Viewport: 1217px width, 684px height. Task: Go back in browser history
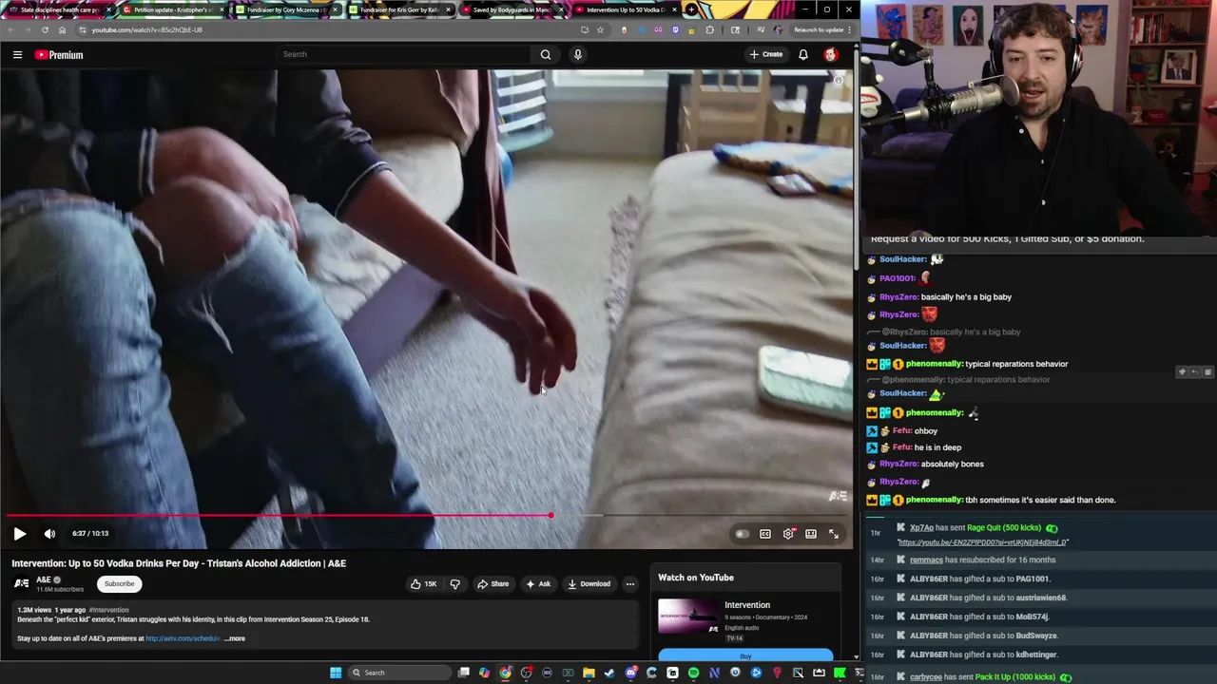pos(10,29)
